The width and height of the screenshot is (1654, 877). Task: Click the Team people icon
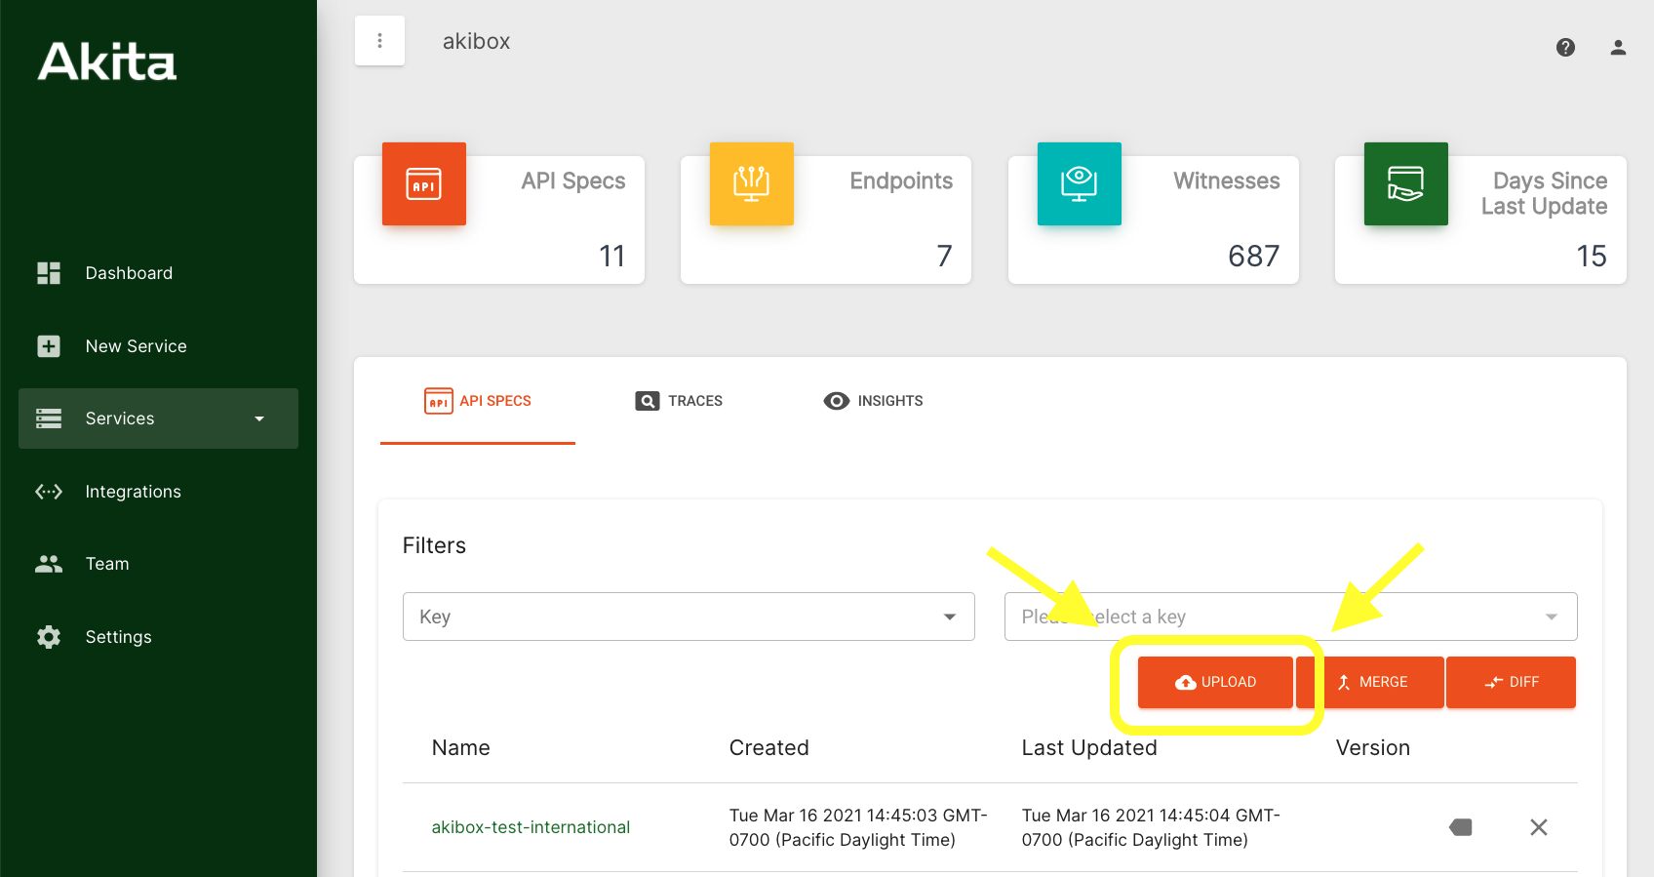click(x=49, y=564)
